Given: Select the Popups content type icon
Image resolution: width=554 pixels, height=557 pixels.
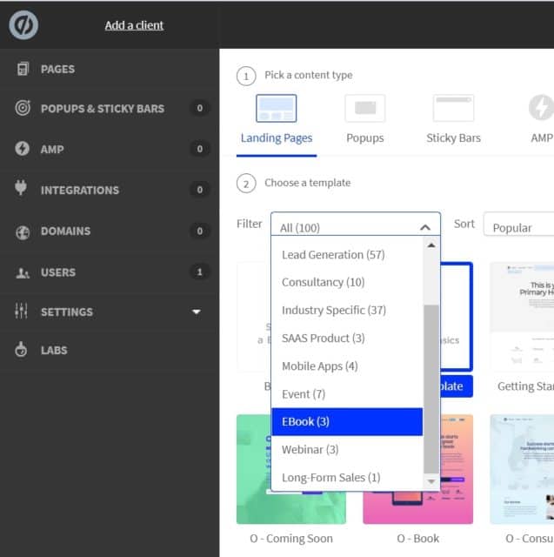Looking at the screenshot, I should click(x=364, y=108).
